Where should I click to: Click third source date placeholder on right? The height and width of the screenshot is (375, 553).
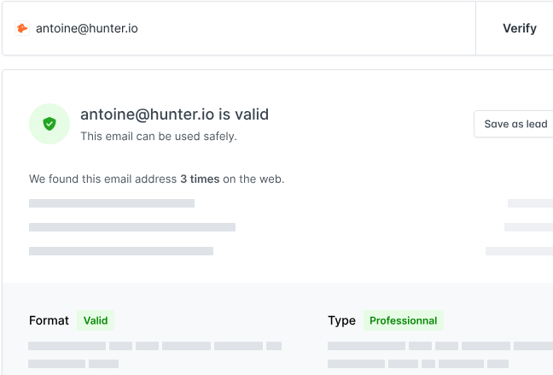click(519, 251)
